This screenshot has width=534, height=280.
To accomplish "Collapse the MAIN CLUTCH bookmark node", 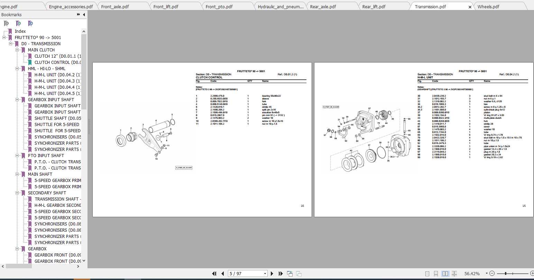I will click(x=17, y=50).
